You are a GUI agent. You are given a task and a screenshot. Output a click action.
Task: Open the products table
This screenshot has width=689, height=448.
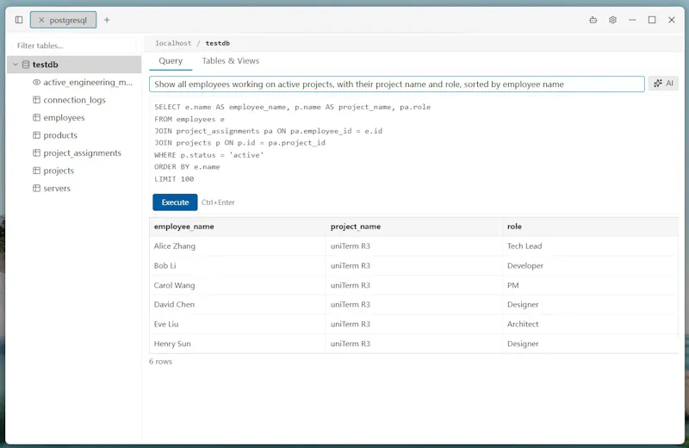[x=60, y=135]
